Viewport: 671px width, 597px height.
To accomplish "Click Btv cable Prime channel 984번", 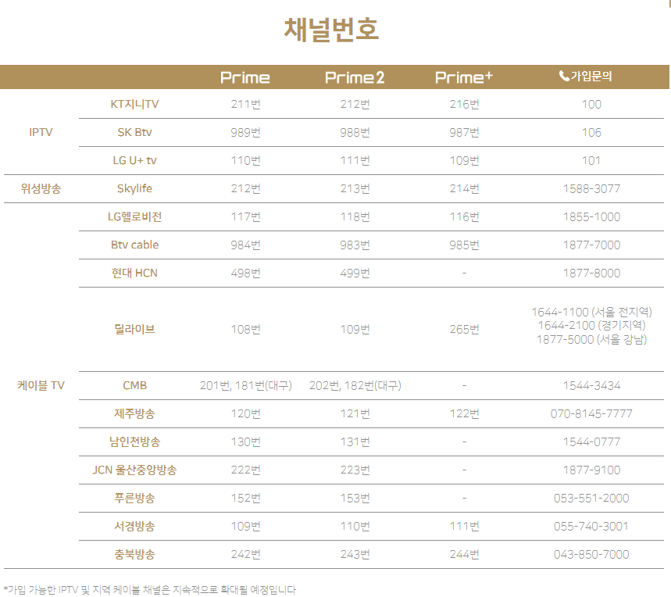I will click(x=245, y=245).
